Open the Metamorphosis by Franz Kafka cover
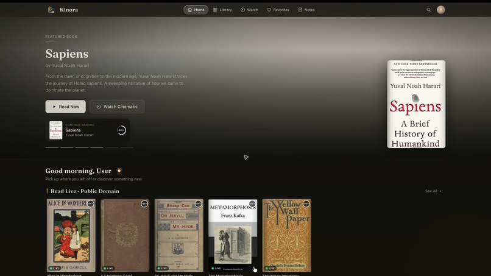491x276 pixels. pyautogui.click(x=233, y=235)
